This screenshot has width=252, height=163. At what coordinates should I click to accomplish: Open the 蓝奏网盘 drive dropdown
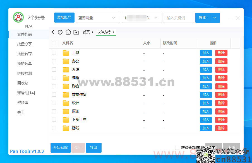(x=98, y=18)
